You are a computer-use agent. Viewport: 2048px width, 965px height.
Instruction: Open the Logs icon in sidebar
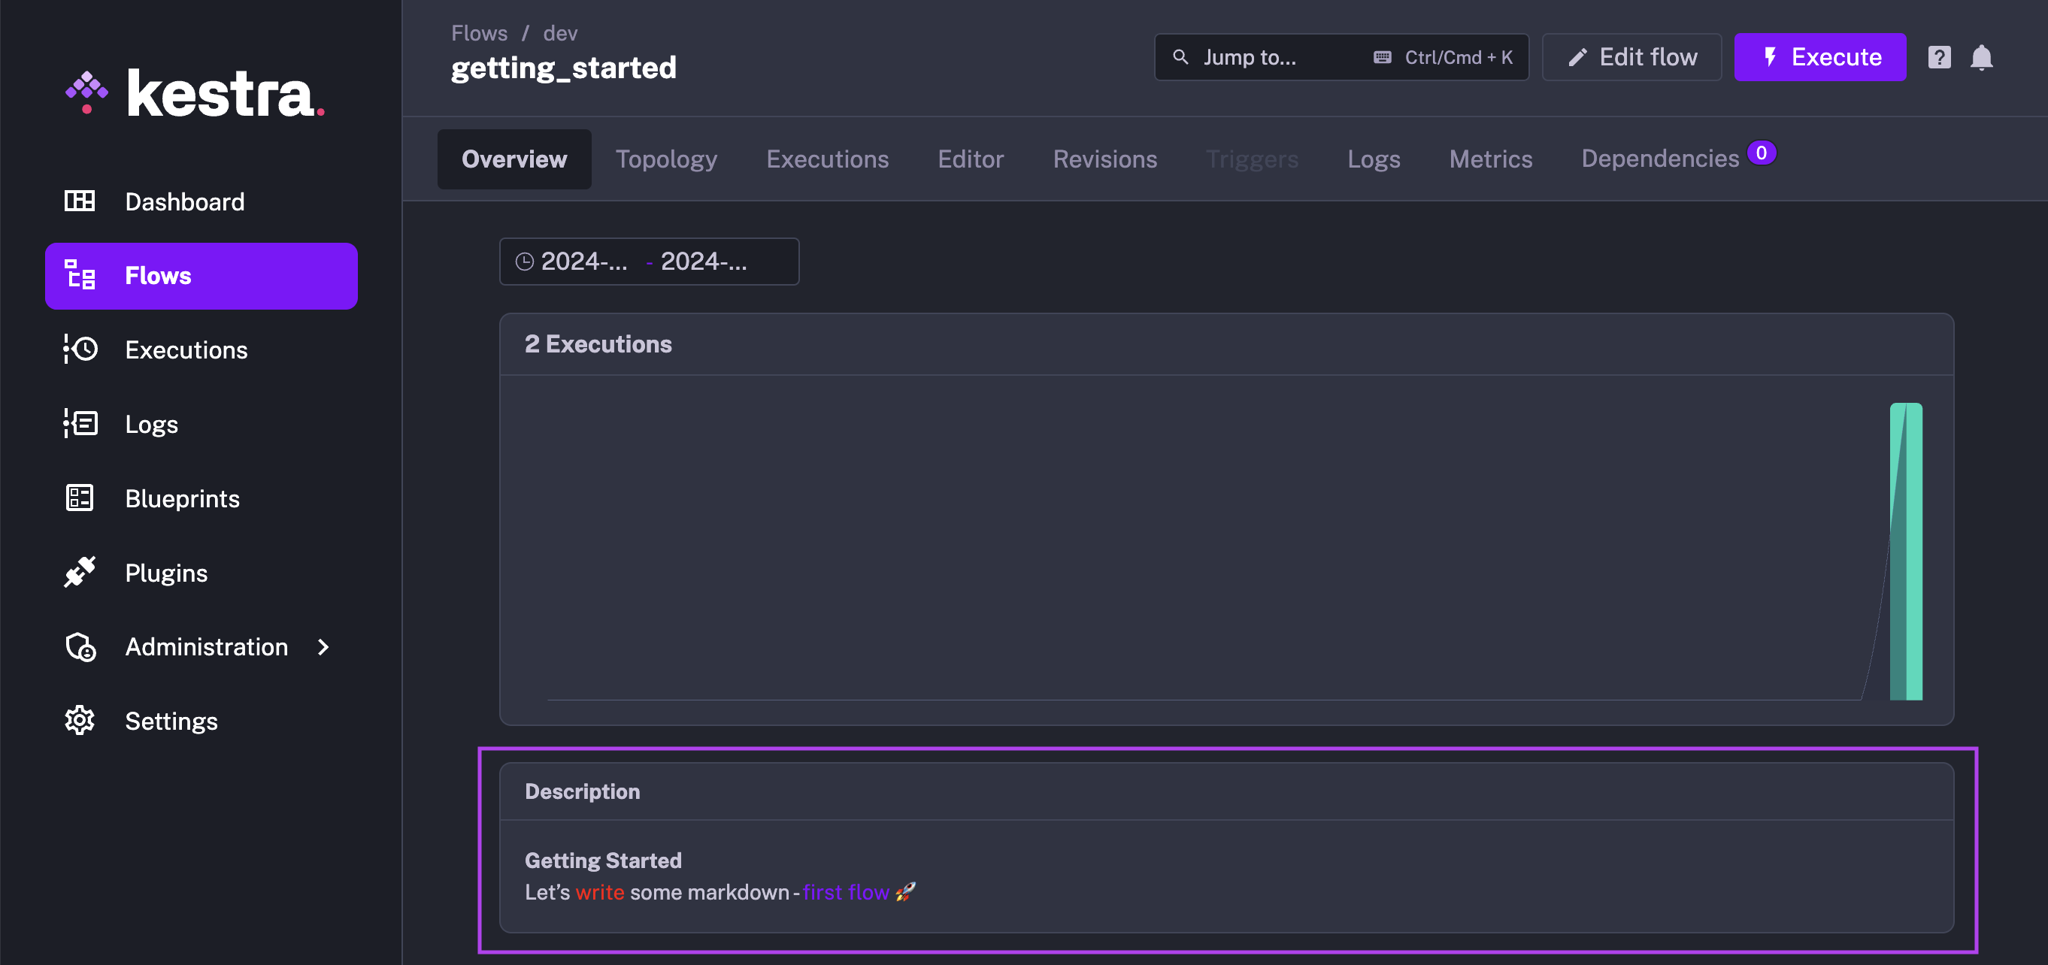80,424
